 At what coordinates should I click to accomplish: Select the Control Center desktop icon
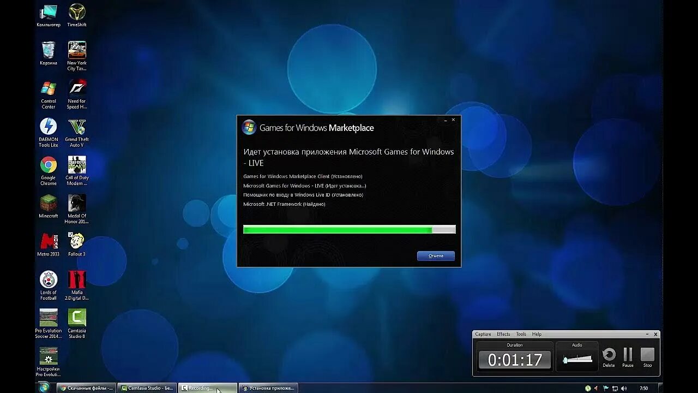(x=48, y=94)
